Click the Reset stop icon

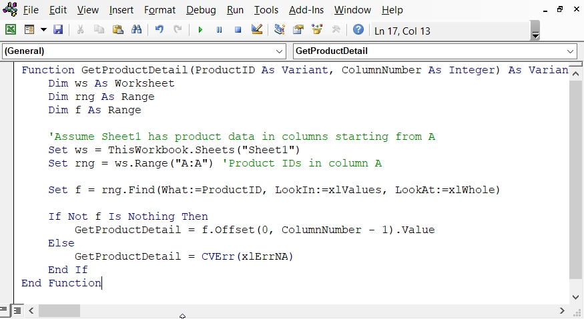point(238,30)
